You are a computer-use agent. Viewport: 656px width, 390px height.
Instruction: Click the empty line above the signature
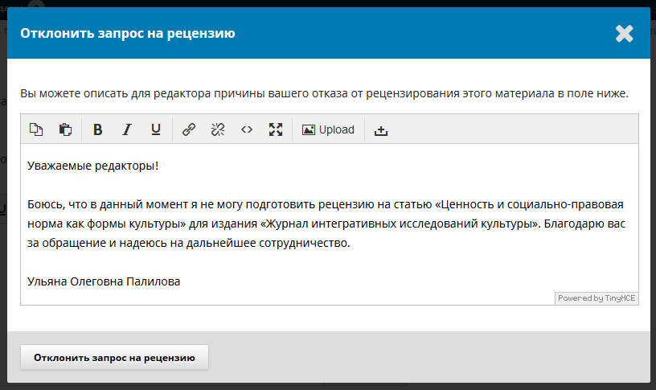click(322, 263)
